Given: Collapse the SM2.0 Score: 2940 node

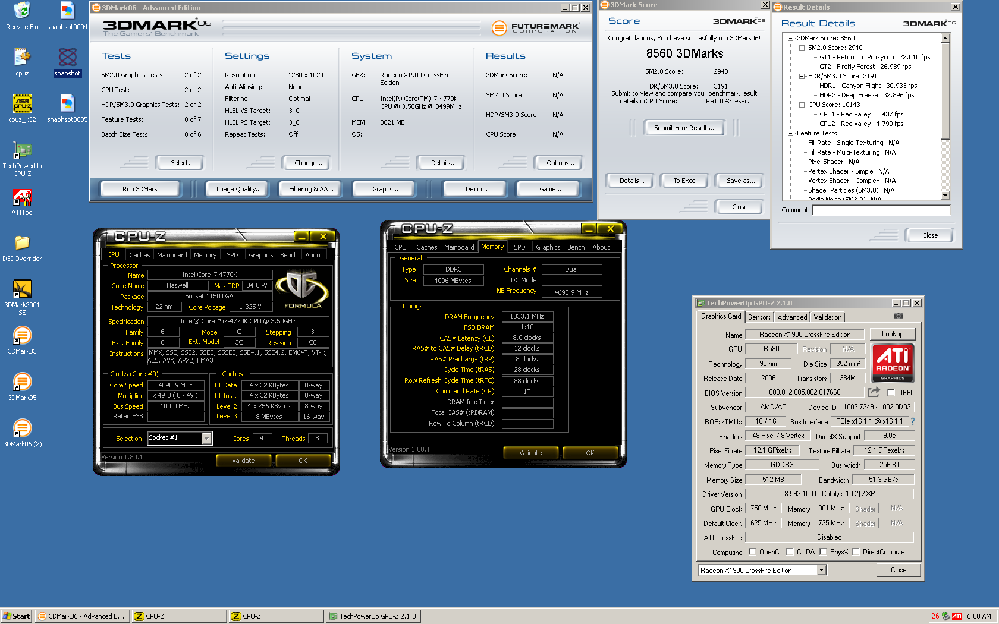Looking at the screenshot, I should click(802, 48).
